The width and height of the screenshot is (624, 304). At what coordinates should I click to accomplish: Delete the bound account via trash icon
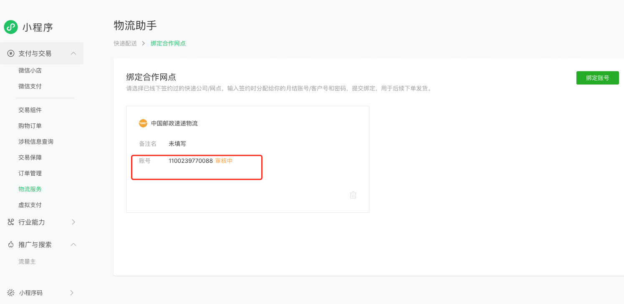click(x=353, y=195)
